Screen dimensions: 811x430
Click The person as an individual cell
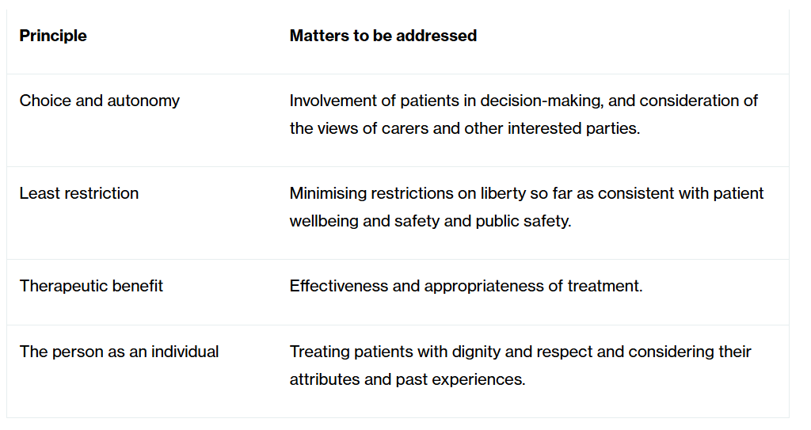coord(119,352)
